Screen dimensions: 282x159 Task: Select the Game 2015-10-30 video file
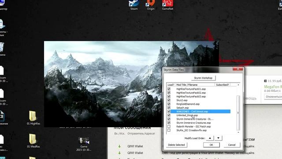tap(84, 144)
